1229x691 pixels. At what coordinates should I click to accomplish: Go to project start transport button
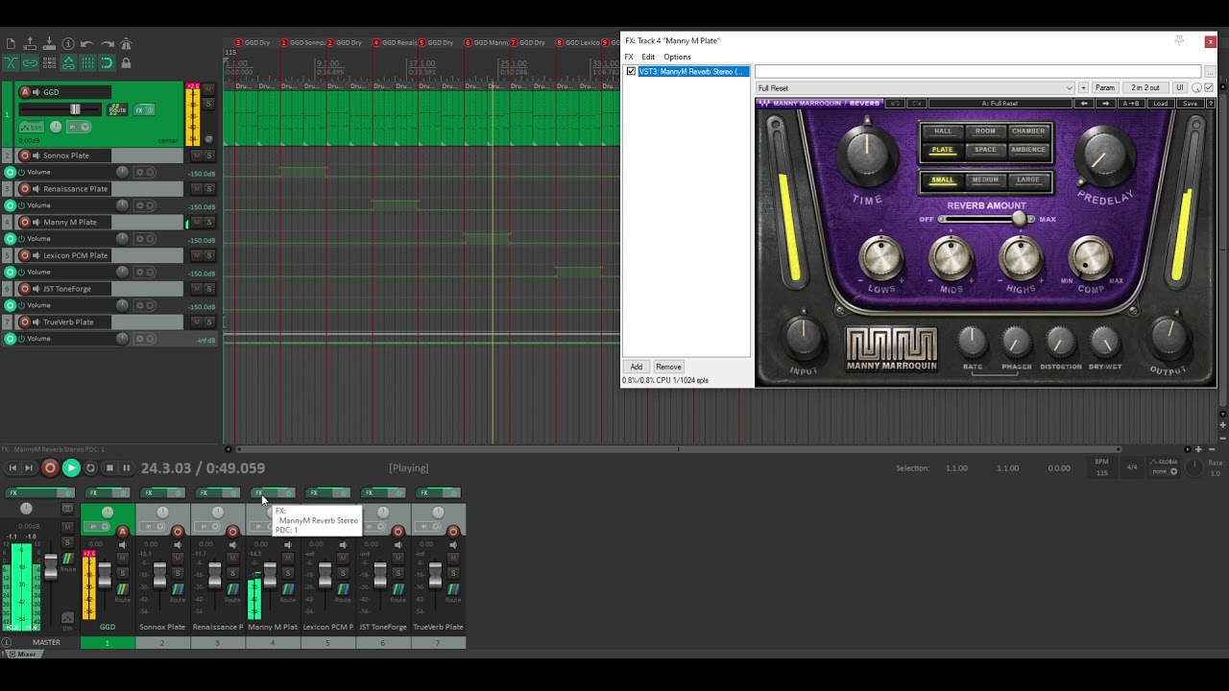point(12,468)
